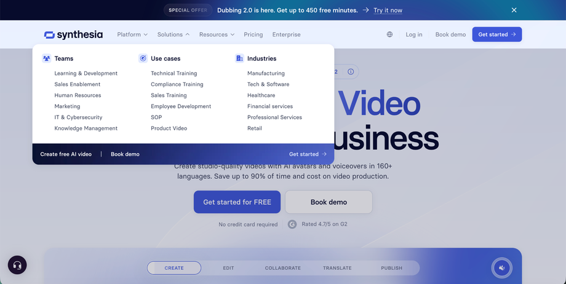This screenshot has height=284, width=566.
Task: Open the headset support chat button
Action: tap(17, 265)
